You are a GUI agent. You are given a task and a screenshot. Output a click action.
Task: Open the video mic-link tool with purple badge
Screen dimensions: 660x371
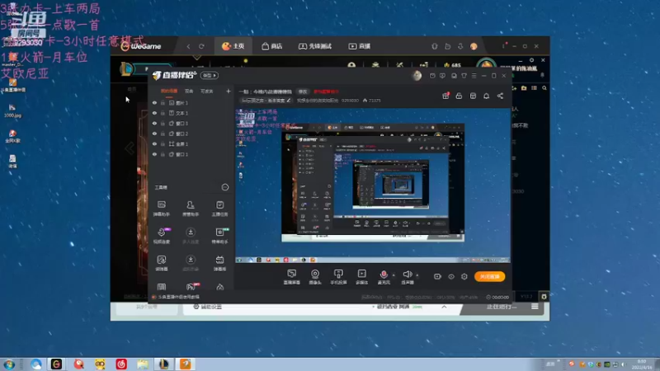[x=162, y=236]
